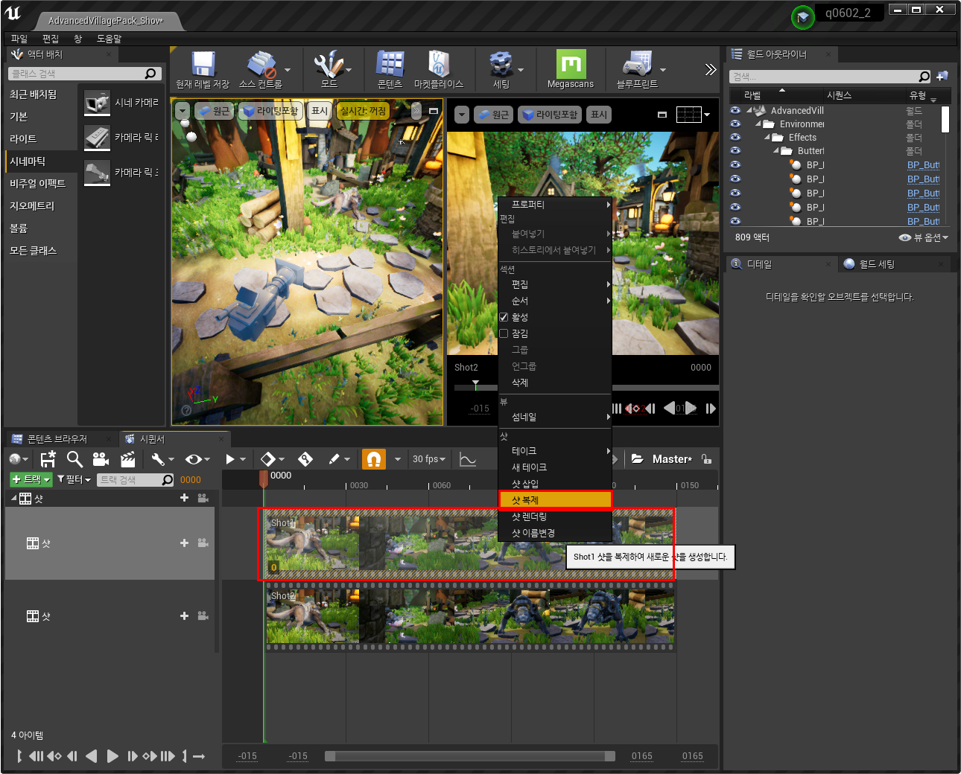Toggle playback loop arrow in sequencer transport

click(198, 756)
